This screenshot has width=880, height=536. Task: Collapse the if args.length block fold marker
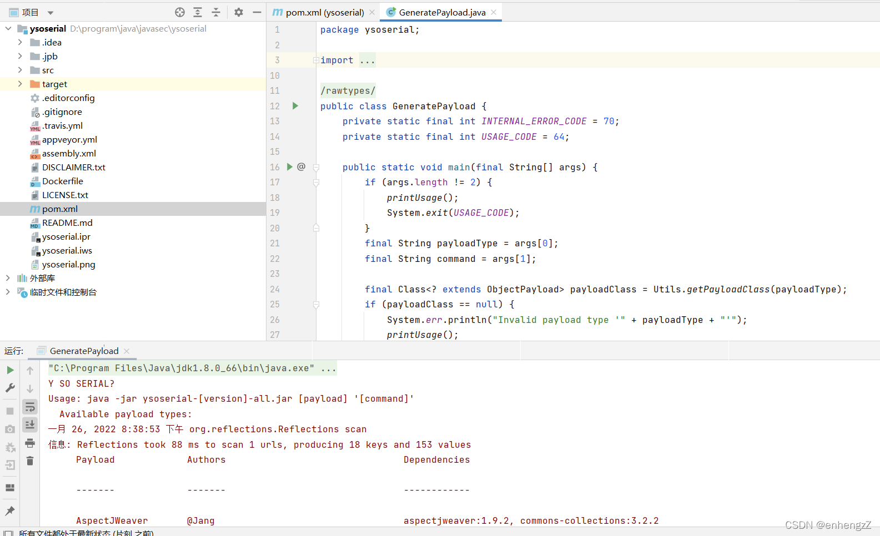pyautogui.click(x=316, y=182)
